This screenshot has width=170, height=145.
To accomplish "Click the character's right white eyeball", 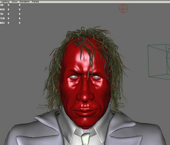I will point(96,77).
